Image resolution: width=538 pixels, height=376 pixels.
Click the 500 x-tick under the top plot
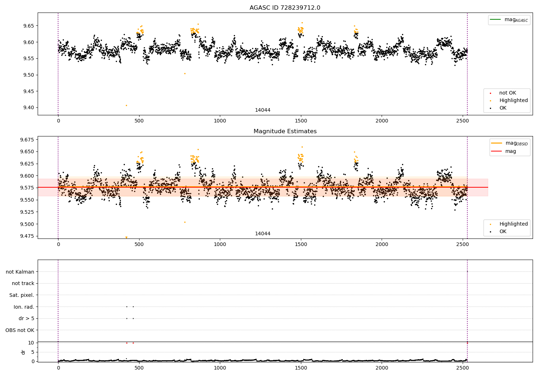point(139,121)
